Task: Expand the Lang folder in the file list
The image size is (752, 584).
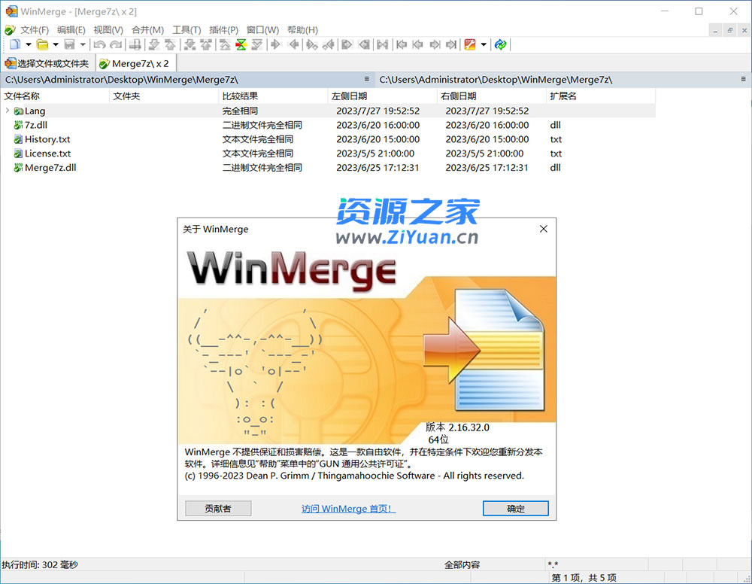Action: pyautogui.click(x=6, y=111)
